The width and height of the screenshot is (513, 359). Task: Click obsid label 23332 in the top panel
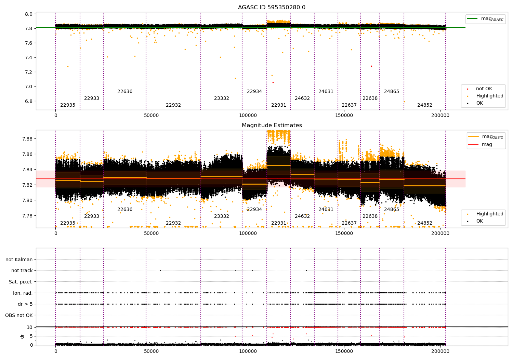coord(222,98)
